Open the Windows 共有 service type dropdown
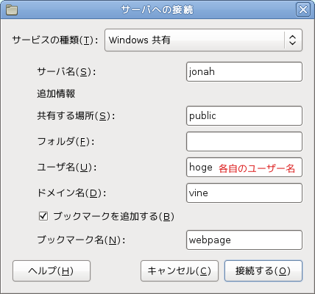 click(x=203, y=40)
